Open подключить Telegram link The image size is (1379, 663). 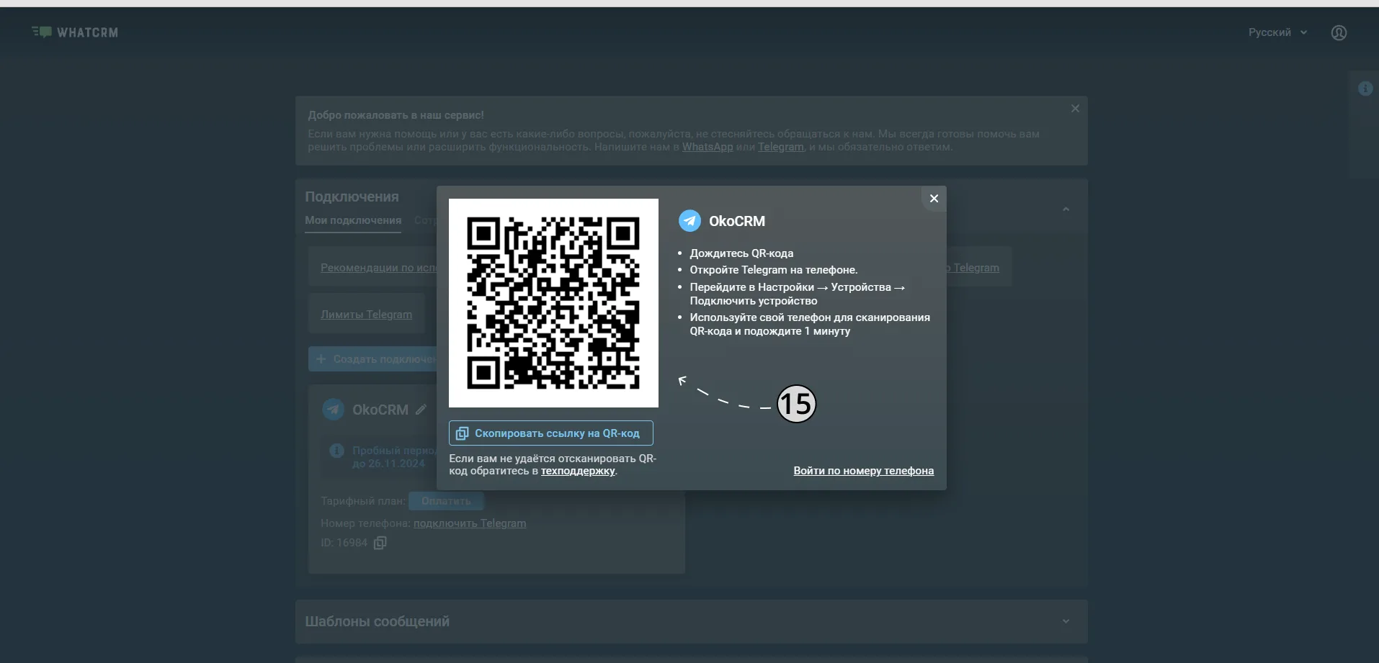(x=470, y=523)
